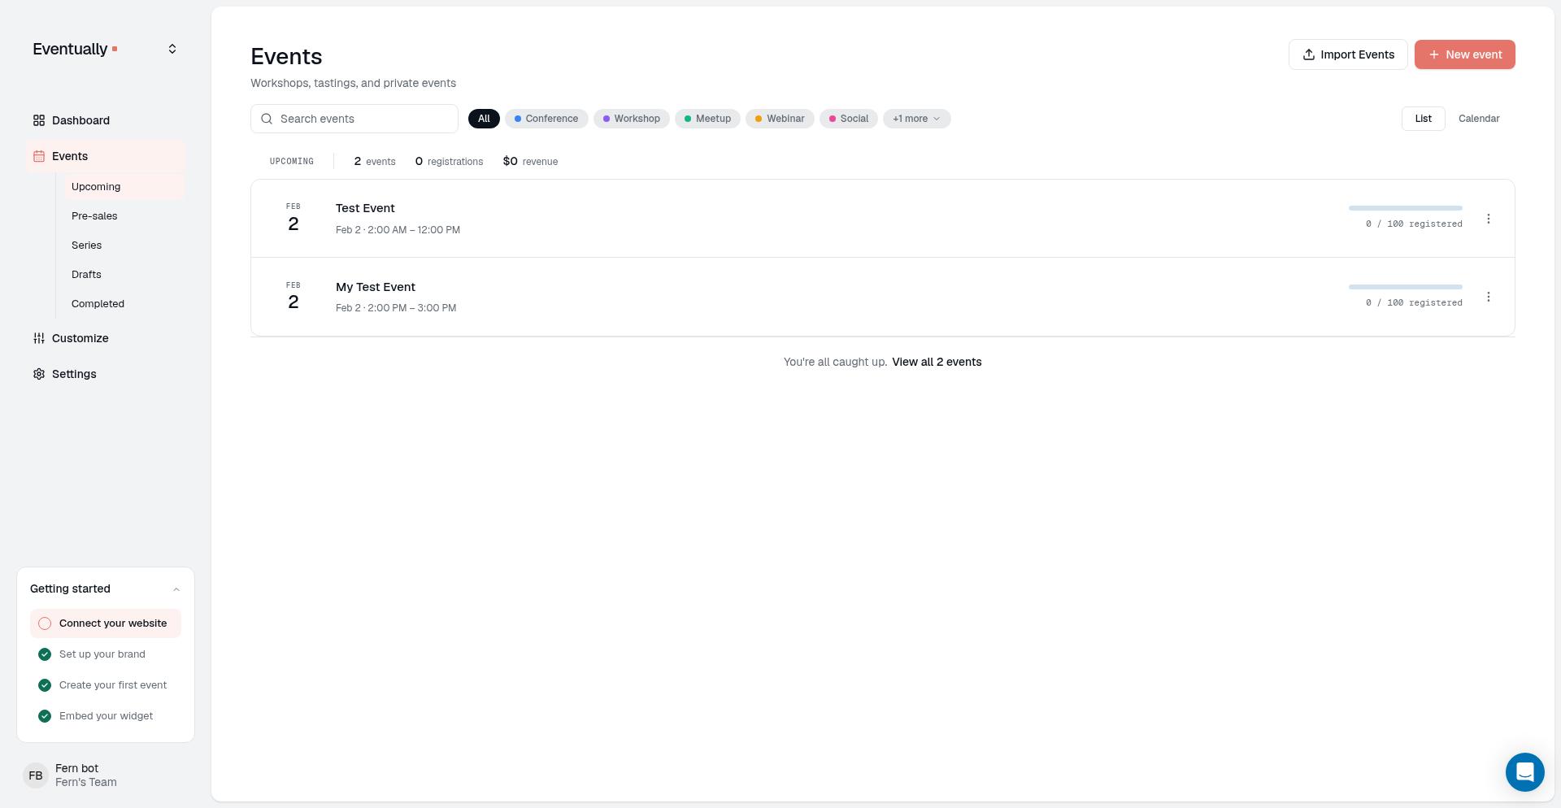Select Upcoming under Events
1561x808 pixels.
124,187
